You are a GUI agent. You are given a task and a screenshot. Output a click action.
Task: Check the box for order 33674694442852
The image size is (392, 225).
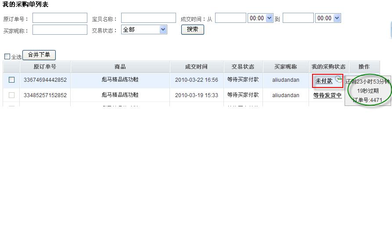click(12, 80)
